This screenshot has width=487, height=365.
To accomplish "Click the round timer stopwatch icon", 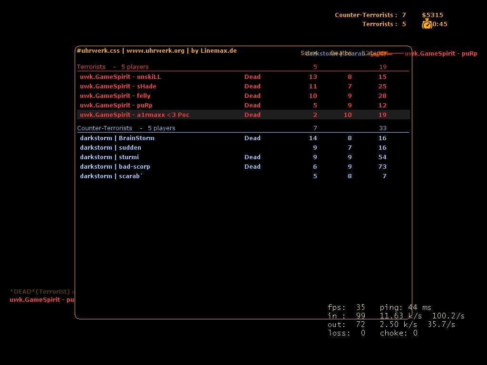I will click(x=427, y=24).
